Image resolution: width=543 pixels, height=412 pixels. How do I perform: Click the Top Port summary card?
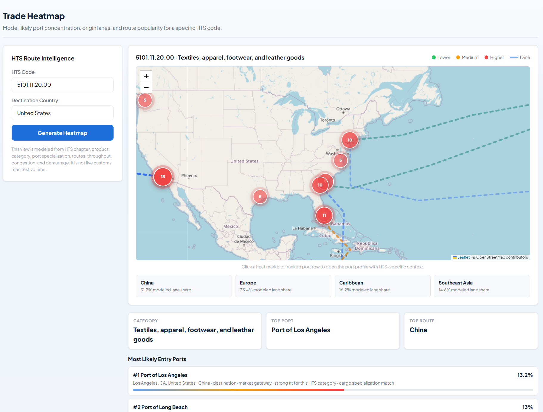(333, 331)
